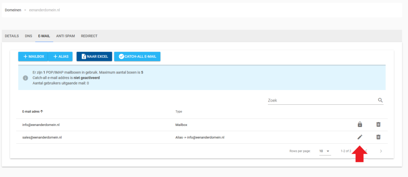
Task: Click the magnifier icon in search field
Action: (380, 100)
